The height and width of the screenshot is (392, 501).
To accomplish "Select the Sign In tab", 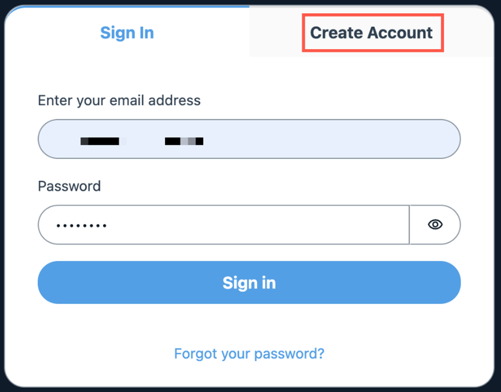I will [127, 33].
